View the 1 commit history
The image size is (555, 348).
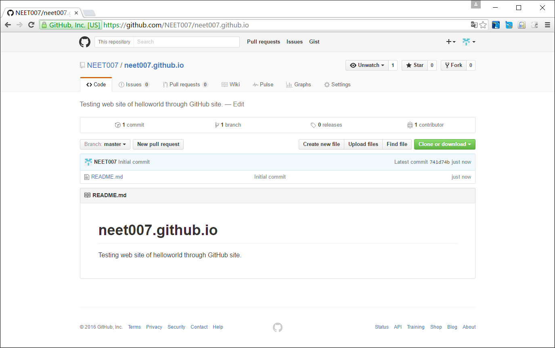(x=130, y=125)
